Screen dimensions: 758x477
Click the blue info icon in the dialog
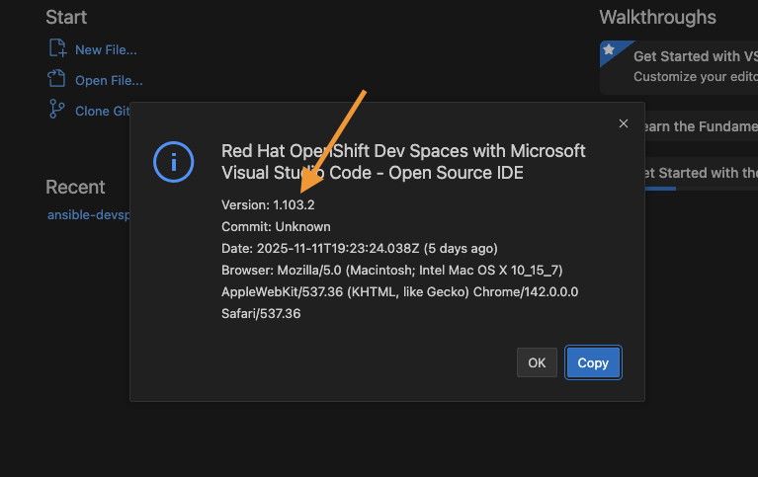click(x=173, y=162)
